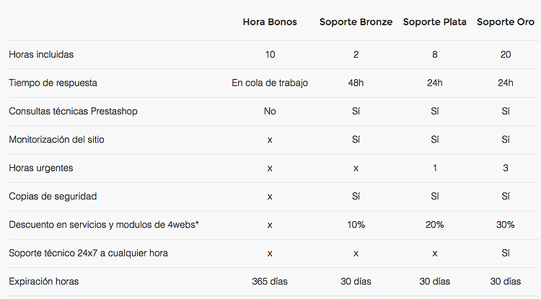The image size is (541, 299).
Task: Select the Soporte Bronze column header
Action: [x=356, y=22]
